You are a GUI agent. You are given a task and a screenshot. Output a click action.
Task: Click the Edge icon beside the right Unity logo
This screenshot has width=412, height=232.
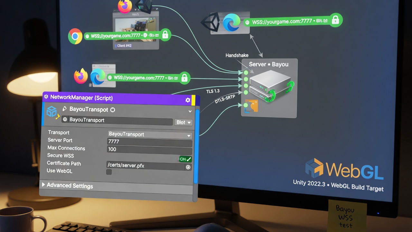(232, 23)
